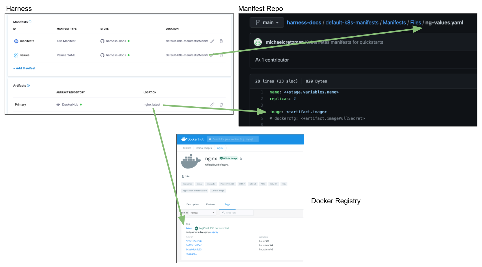Click + Add Manifest link
Screen dimensions: 482x267
coord(24,68)
